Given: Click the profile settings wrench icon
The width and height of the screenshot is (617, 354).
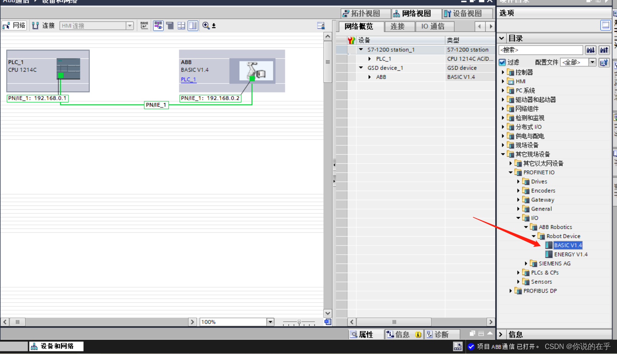Looking at the screenshot, I should (604, 62).
